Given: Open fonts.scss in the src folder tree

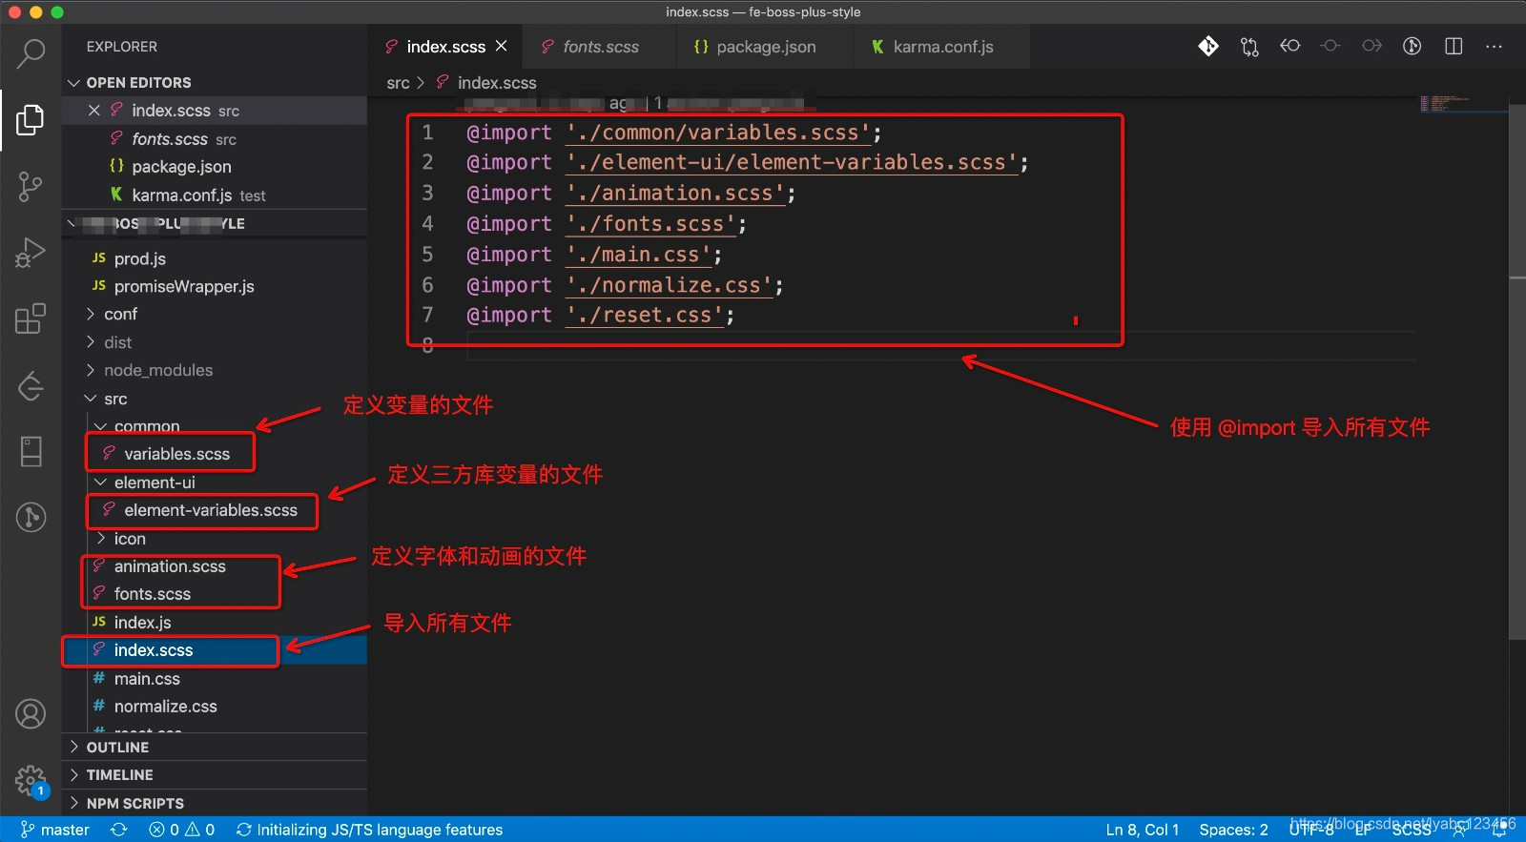Looking at the screenshot, I should point(215,594).
